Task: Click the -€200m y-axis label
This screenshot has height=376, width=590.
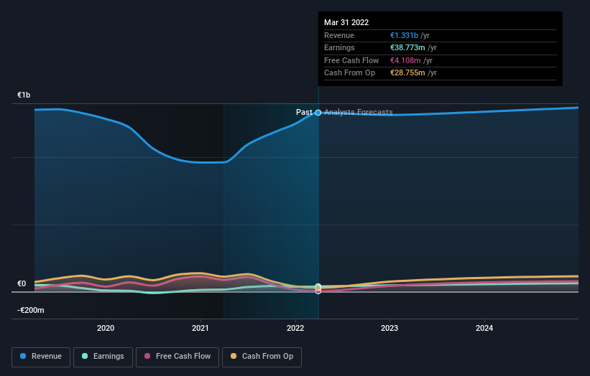Action: click(x=30, y=310)
